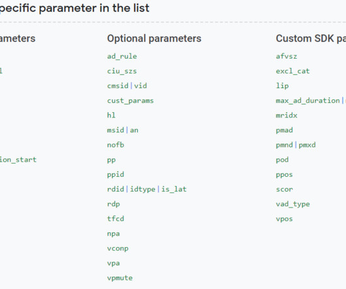Screen dimensions: 346x289
Task: Click the excl_cat parameter link
Action: [x=292, y=71]
